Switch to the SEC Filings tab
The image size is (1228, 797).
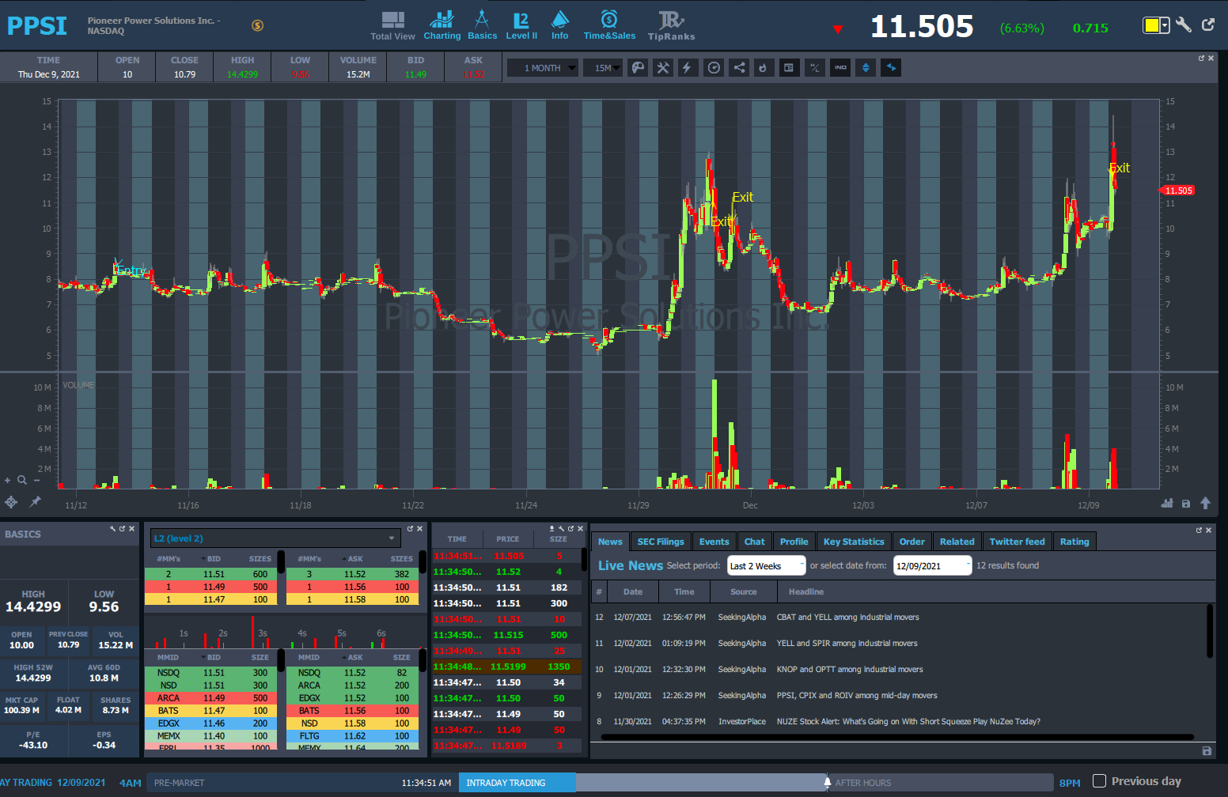660,542
